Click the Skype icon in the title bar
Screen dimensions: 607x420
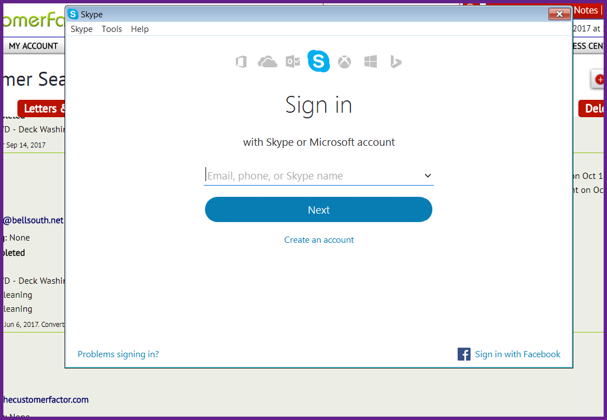(x=73, y=15)
